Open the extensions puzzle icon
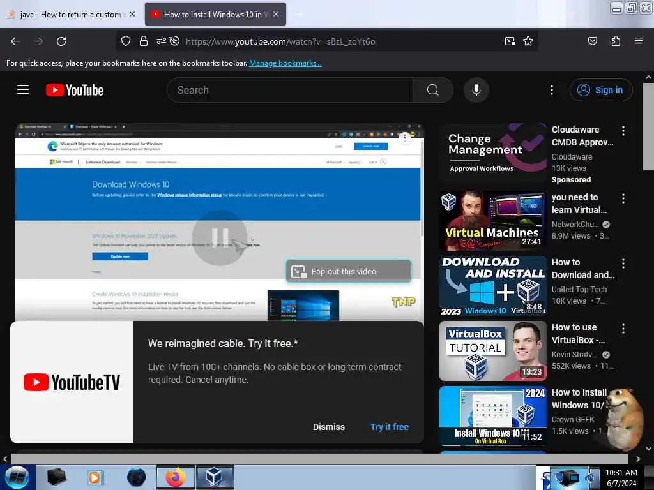Viewport: 654px width, 490px height. coord(616,41)
